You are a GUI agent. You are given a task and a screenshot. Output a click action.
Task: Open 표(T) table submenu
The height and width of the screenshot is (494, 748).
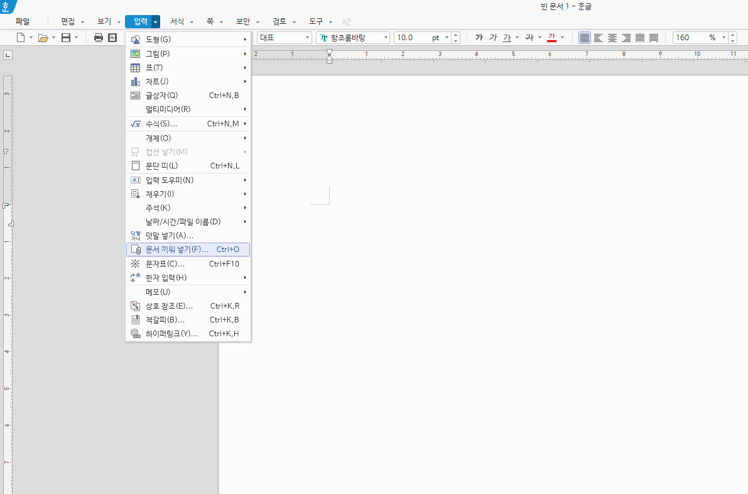click(188, 68)
